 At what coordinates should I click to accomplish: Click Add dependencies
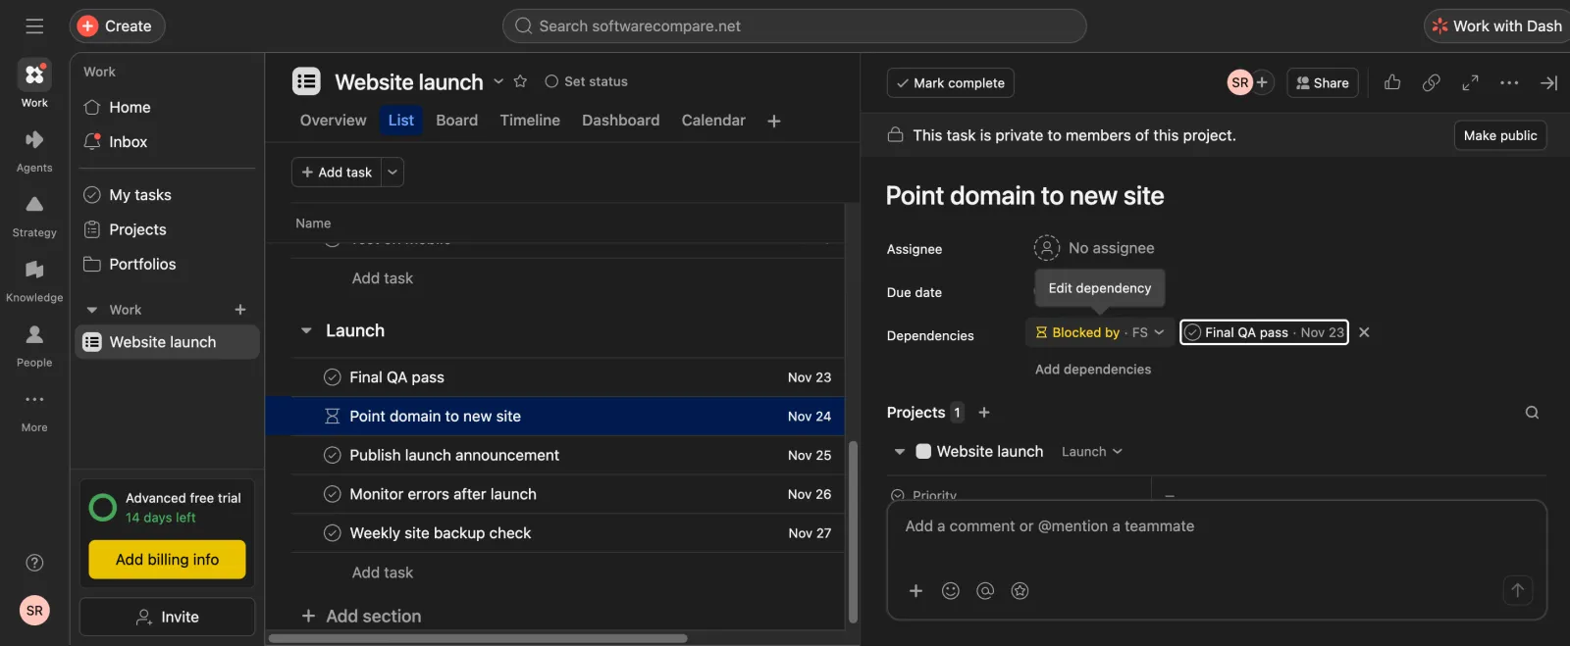tap(1093, 370)
